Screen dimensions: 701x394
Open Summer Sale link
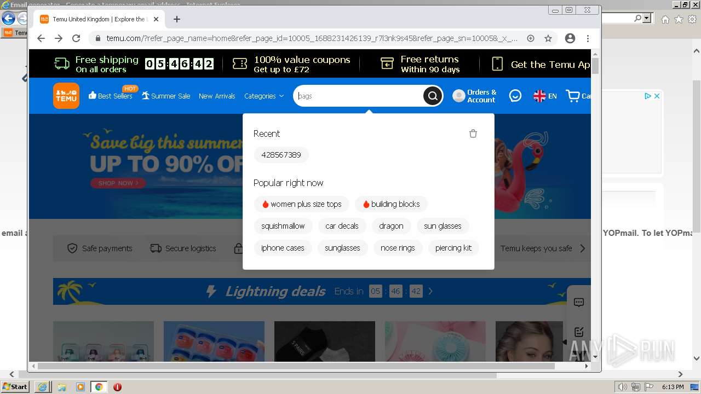(x=166, y=96)
